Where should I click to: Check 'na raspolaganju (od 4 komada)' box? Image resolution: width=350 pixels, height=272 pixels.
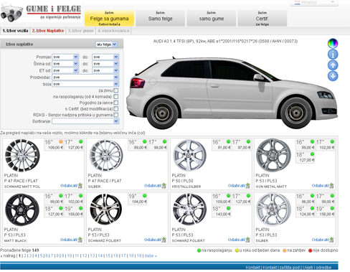click(116, 97)
